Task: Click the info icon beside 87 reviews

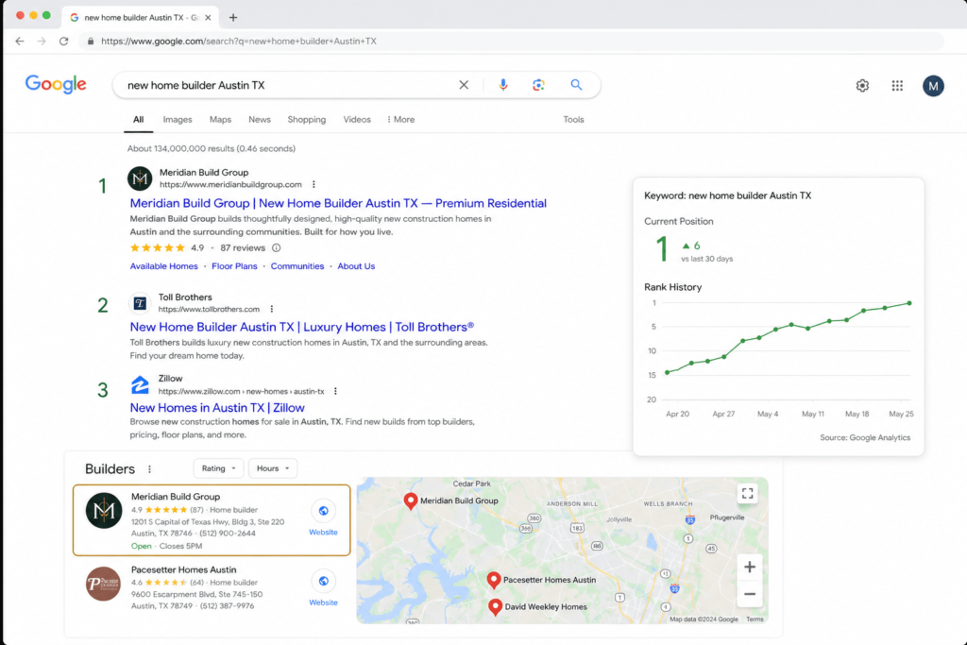Action: pos(277,247)
